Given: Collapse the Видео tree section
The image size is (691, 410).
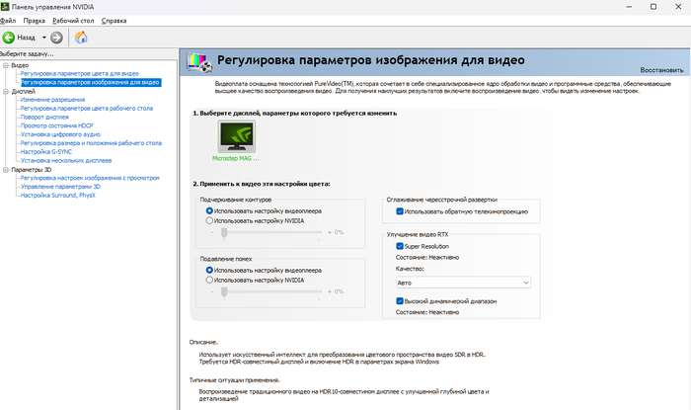Looking at the screenshot, I should (5, 65).
